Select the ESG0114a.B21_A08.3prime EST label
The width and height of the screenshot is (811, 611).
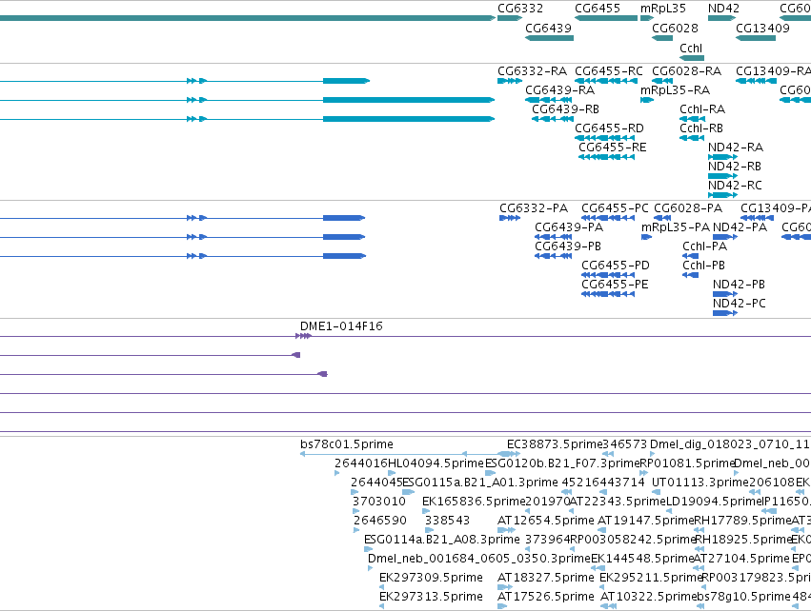(x=442, y=540)
